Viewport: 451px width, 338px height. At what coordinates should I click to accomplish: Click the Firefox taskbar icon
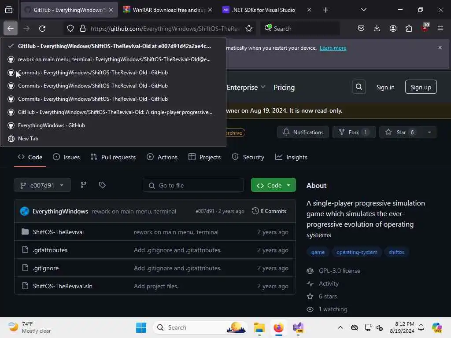tap(278, 327)
